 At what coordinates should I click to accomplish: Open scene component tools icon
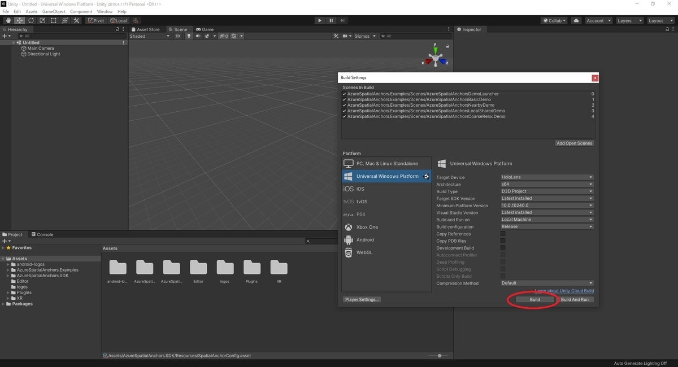point(336,36)
